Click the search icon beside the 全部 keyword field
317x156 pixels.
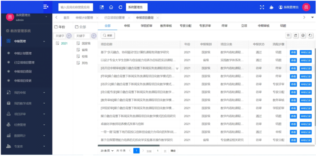pos(94,36)
